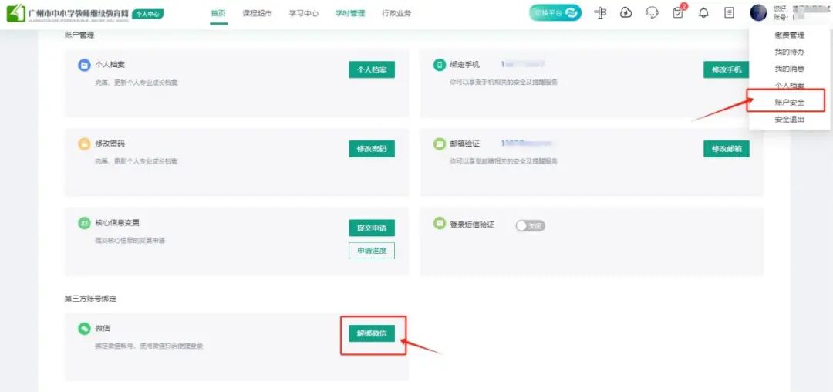833x392 pixels.
Task: Open the 行政业务 tab
Action: tap(396, 14)
